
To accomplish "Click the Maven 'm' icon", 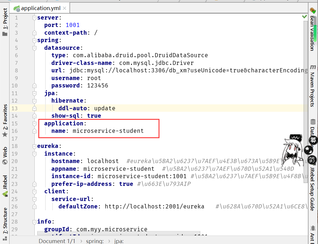I will (313, 67).
